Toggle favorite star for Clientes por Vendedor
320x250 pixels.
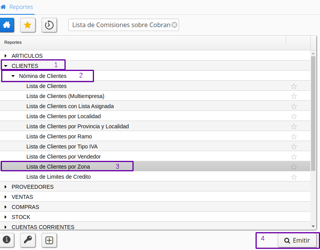coord(294,157)
